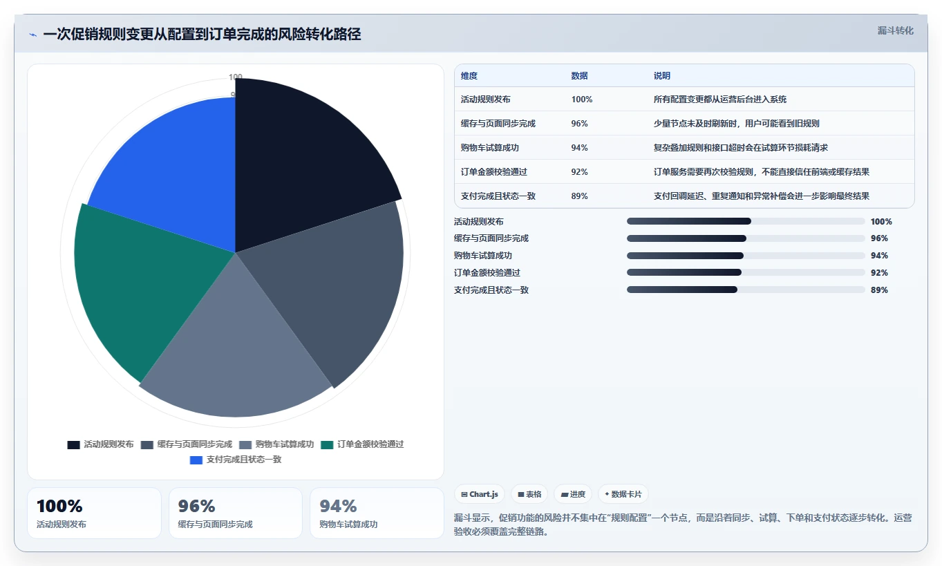This screenshot has width=942, height=566.
Task: Click description starting 订单服务需要再次校验规则
Action: pyautogui.click(x=762, y=172)
